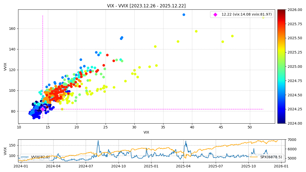Click the orange SPX line icon in the lower legend
Screen dimensions: 306x172
[254, 157]
